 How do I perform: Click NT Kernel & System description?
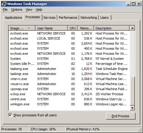point(110,59)
